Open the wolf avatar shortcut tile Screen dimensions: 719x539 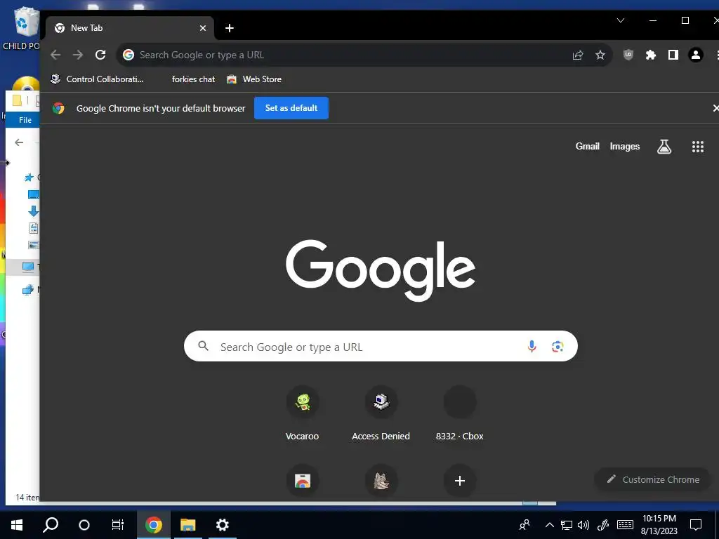point(381,481)
